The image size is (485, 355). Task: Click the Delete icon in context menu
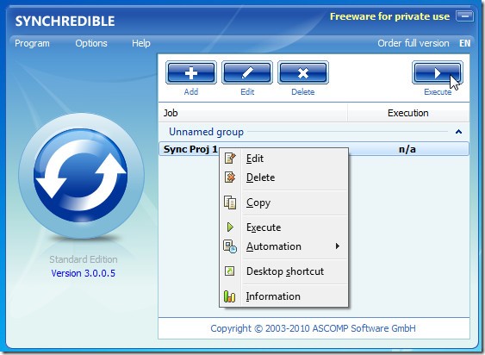tap(230, 177)
